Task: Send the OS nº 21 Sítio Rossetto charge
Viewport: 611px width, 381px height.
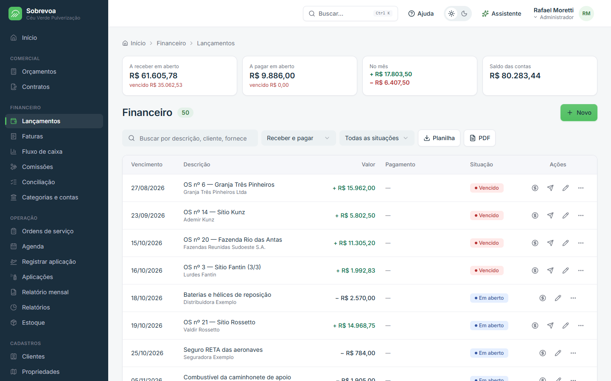Action: pyautogui.click(x=550, y=326)
